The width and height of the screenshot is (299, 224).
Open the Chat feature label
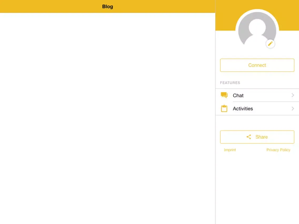point(238,95)
